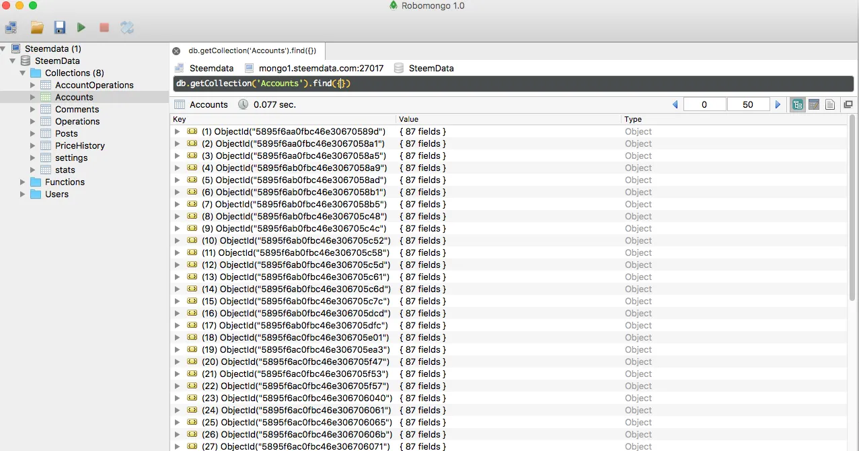Maximize the output window icon
The height and width of the screenshot is (451, 859).
pos(848,104)
